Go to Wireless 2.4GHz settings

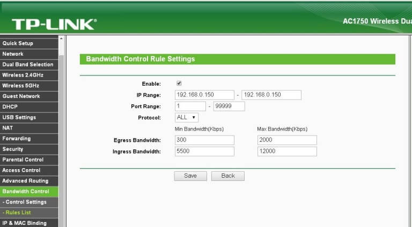(29, 75)
